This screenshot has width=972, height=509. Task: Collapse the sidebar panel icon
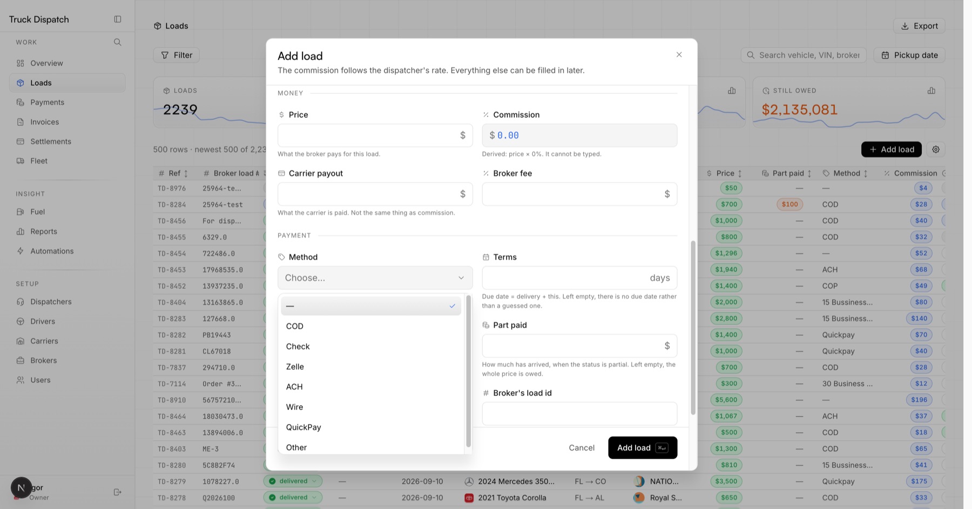(x=118, y=19)
